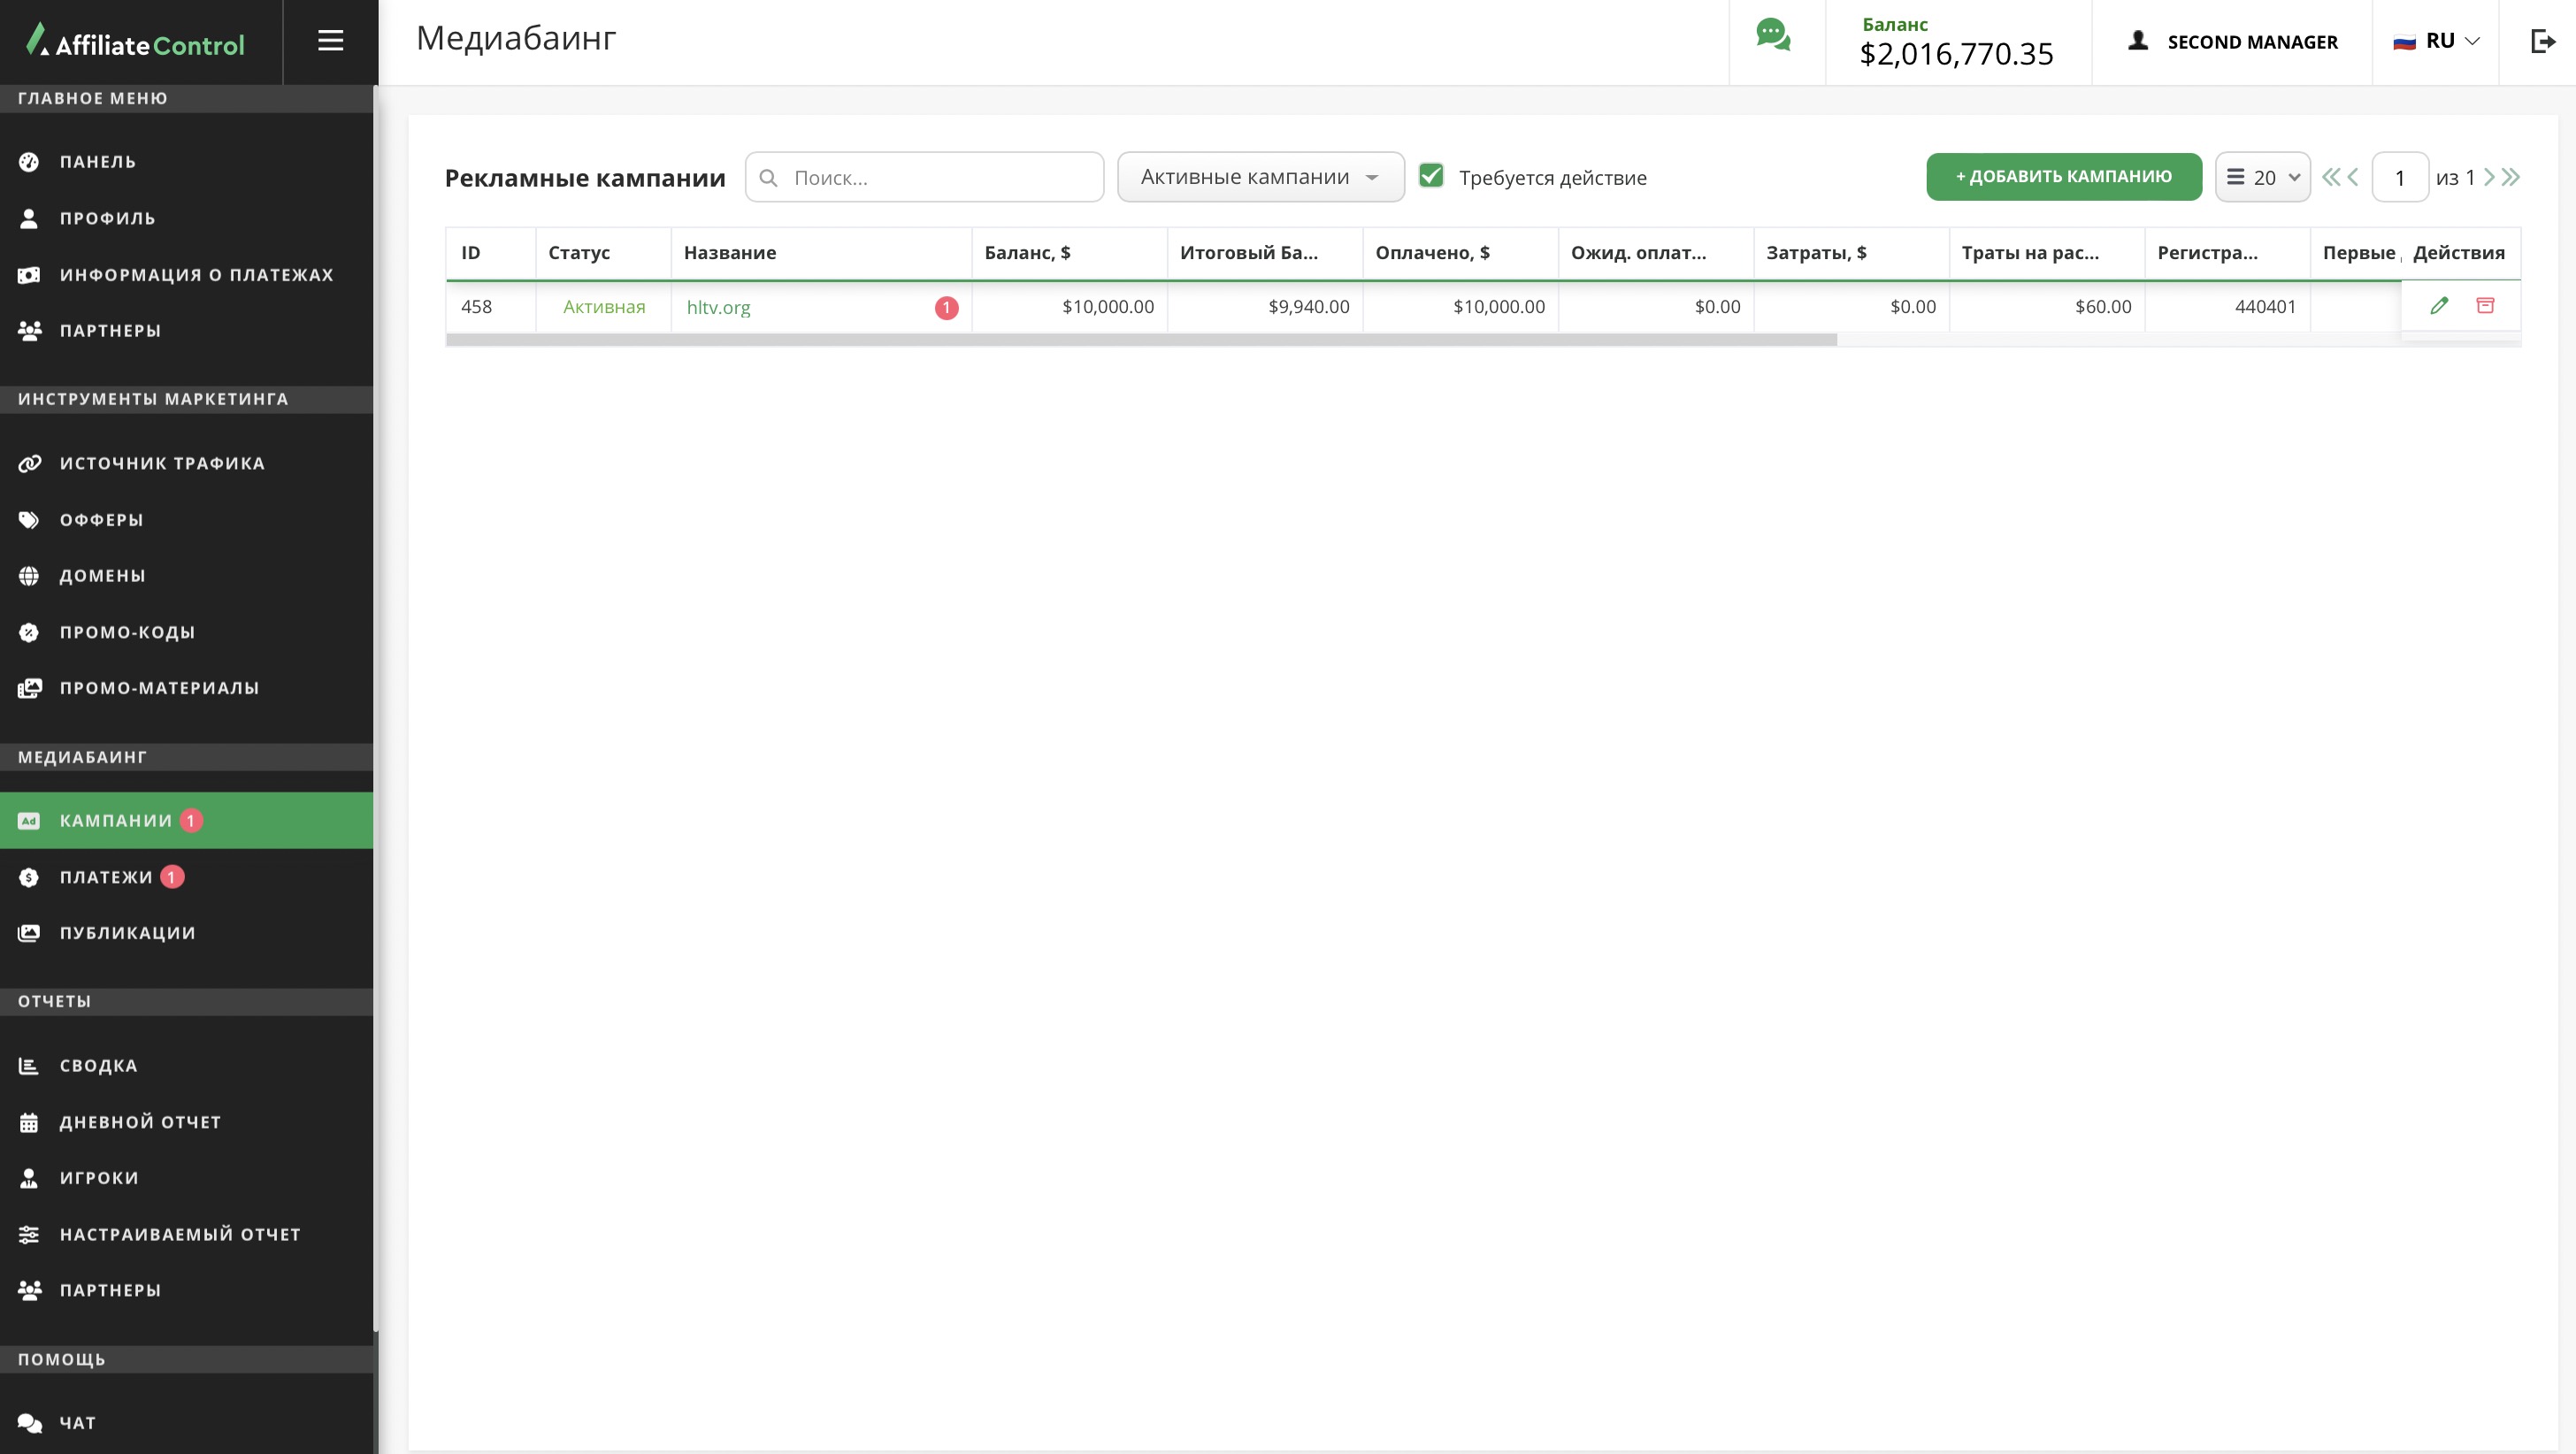The height and width of the screenshot is (1454, 2576).
Task: Open the chat bubbles icon in header
Action: pos(1773,36)
